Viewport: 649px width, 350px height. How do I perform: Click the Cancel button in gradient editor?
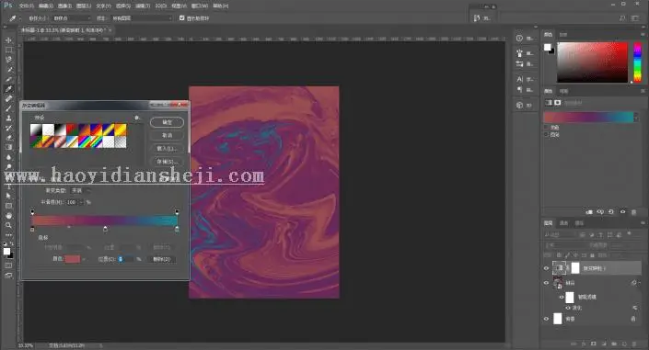167,136
